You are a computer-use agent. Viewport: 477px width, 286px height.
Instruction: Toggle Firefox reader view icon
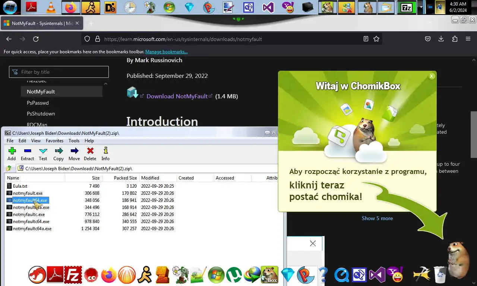tap(366, 39)
